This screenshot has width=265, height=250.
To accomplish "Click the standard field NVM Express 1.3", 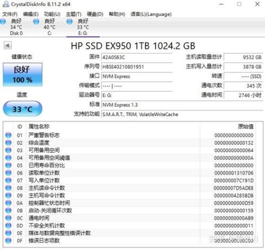I will tap(182, 105).
